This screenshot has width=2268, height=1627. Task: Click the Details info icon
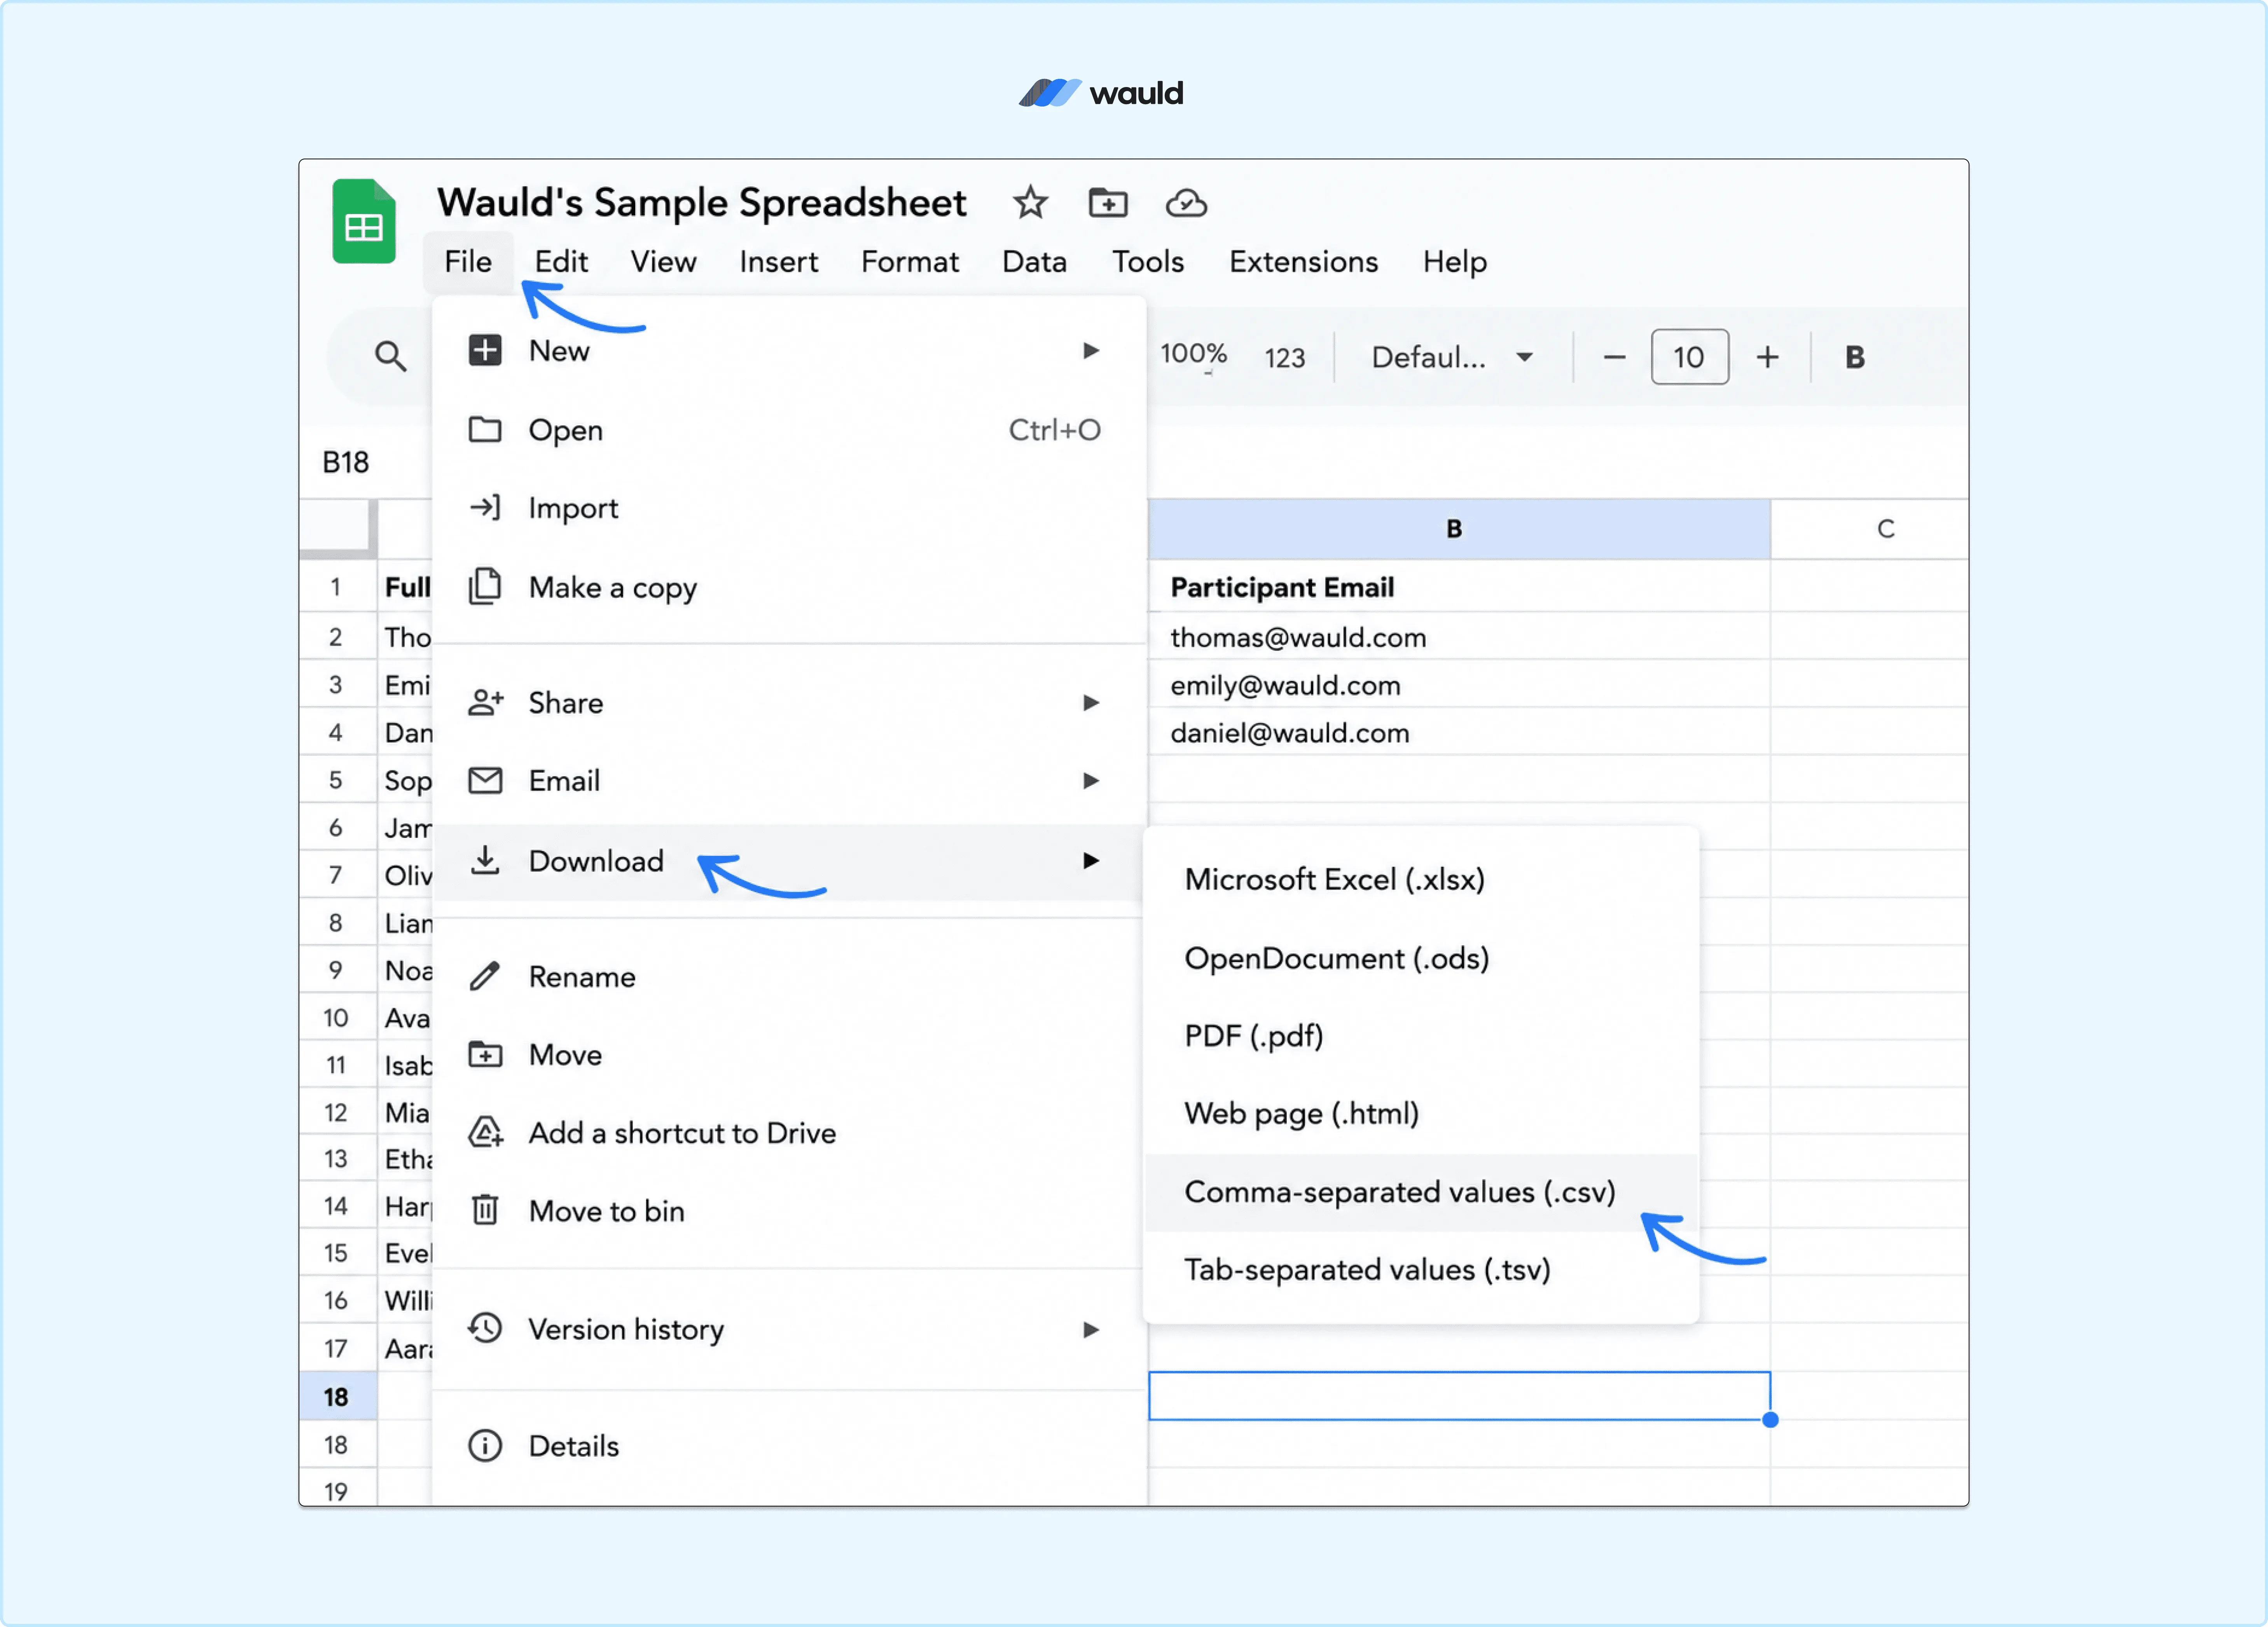(x=485, y=1445)
